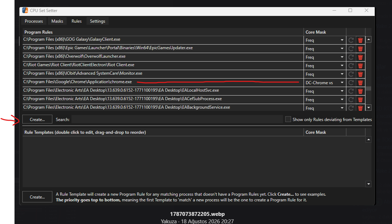Maximize the CPU Set Setter window
This screenshot has width=392, height=224.
(350, 11)
